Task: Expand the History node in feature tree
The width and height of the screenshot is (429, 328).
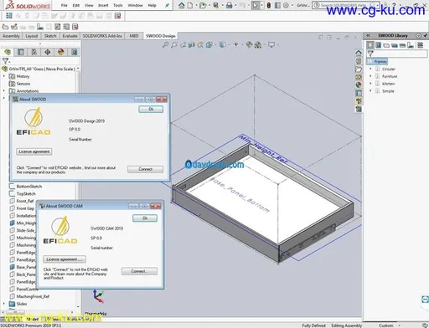Action: tap(4, 76)
